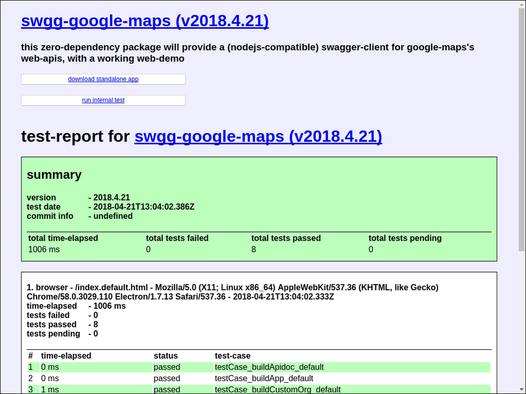Select the browser 'tests failed' label
526x394 pixels.
tap(48, 316)
